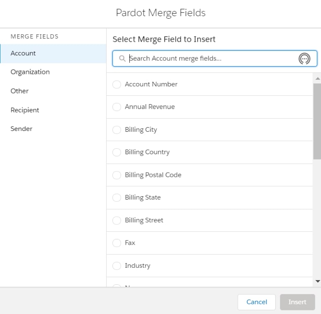
Task: Click the Account Number label text
Action: tap(151, 84)
